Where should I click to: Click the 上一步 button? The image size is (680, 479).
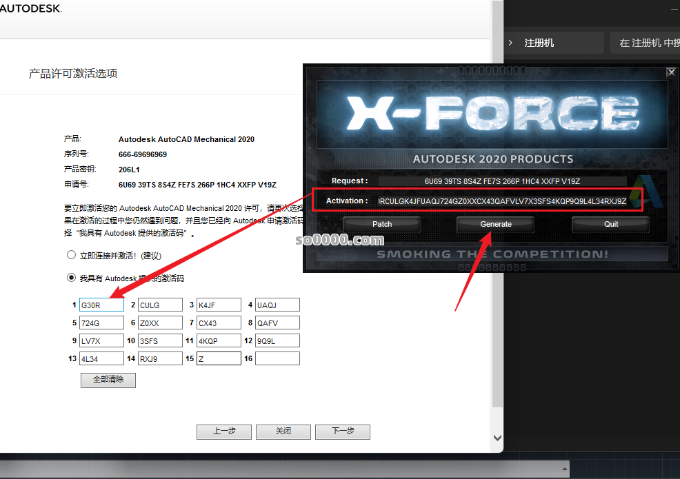[x=224, y=431]
